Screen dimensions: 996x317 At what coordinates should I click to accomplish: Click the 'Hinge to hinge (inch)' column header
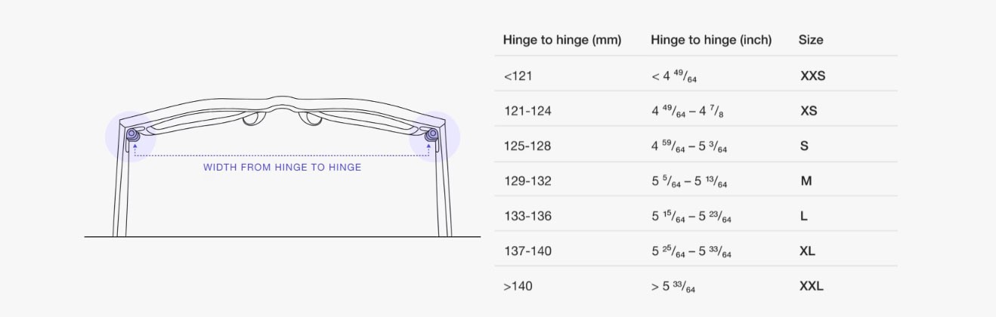711,40
